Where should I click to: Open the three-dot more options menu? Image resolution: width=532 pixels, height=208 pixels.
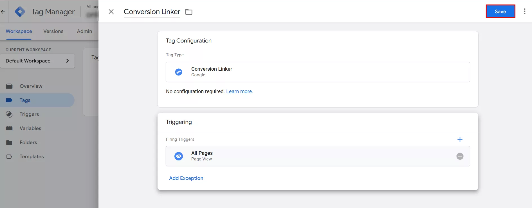pos(524,12)
